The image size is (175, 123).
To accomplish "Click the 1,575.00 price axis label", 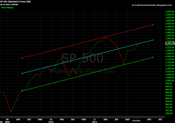I will (170, 12).
